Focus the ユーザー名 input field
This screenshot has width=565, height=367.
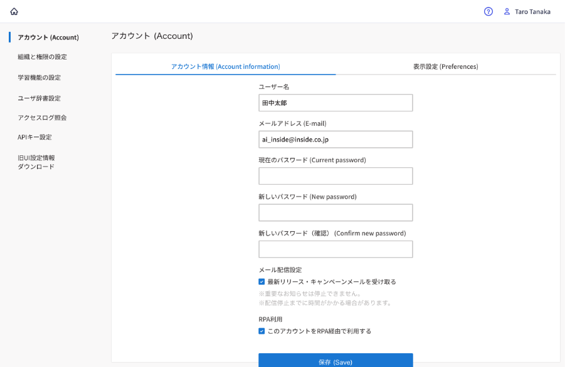coord(335,103)
